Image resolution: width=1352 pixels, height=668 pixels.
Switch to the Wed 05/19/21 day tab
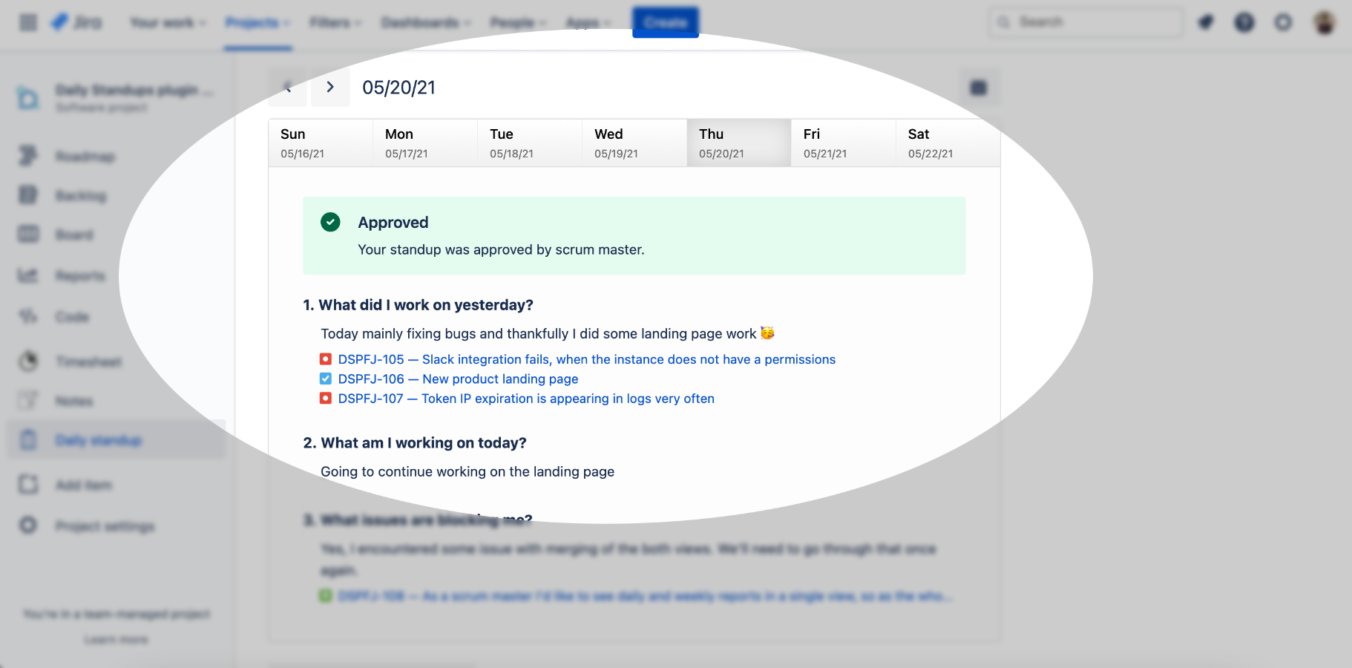(x=634, y=143)
